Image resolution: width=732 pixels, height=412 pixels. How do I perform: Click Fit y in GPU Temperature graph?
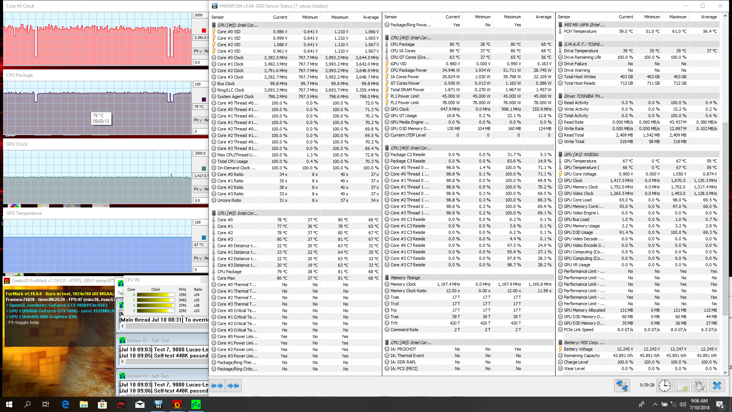coord(198,258)
